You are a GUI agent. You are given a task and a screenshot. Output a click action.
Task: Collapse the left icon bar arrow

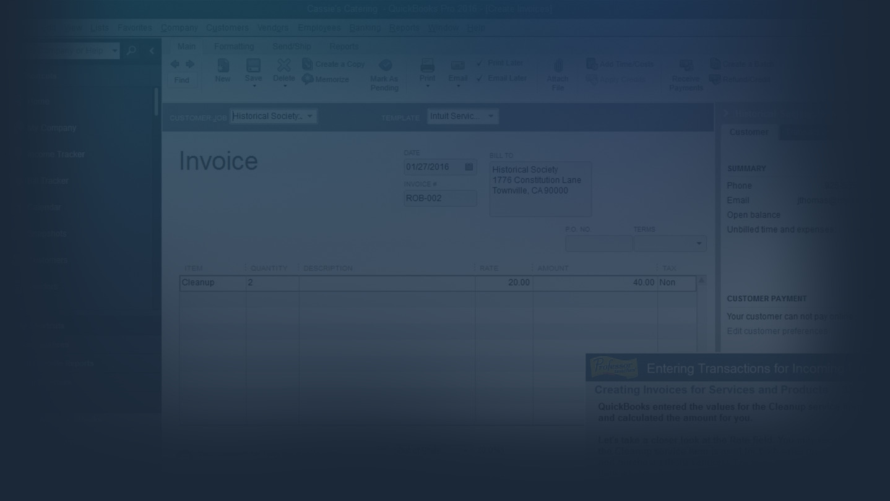(152, 51)
